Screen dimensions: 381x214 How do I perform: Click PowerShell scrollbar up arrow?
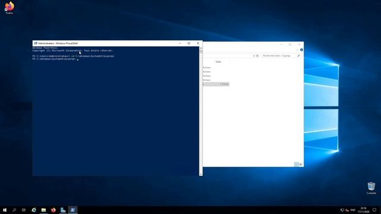click(x=201, y=48)
